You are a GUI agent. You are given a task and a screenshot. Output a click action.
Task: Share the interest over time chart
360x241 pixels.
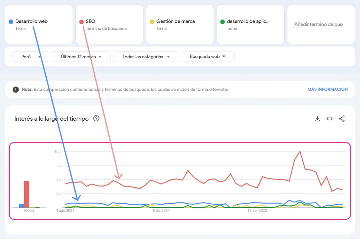[x=342, y=119]
